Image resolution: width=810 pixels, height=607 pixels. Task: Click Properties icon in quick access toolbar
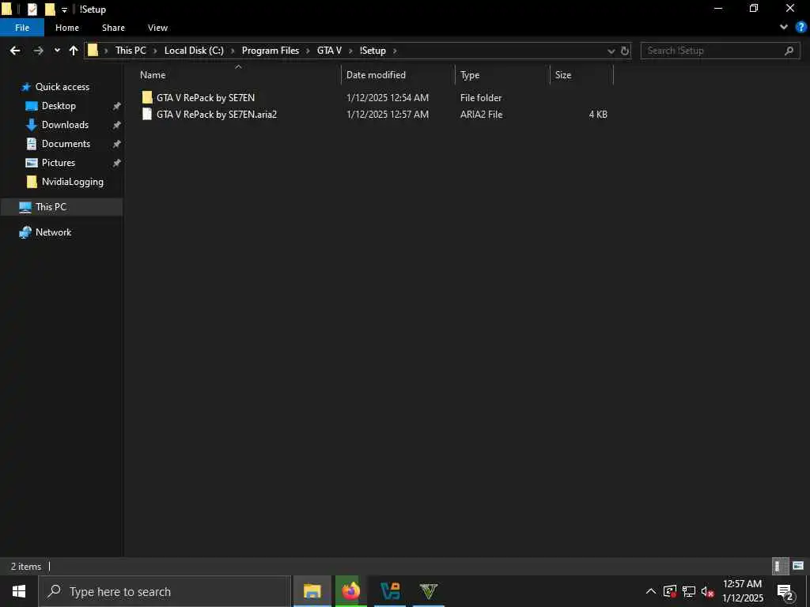click(32, 9)
